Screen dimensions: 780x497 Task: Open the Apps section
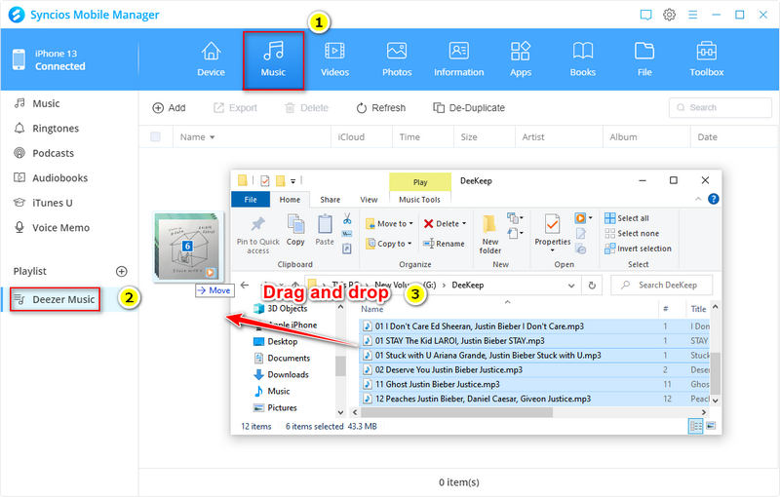521,59
